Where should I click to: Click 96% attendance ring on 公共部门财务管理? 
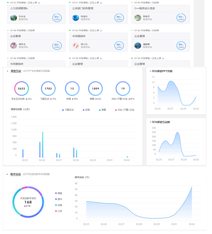click(119, 18)
